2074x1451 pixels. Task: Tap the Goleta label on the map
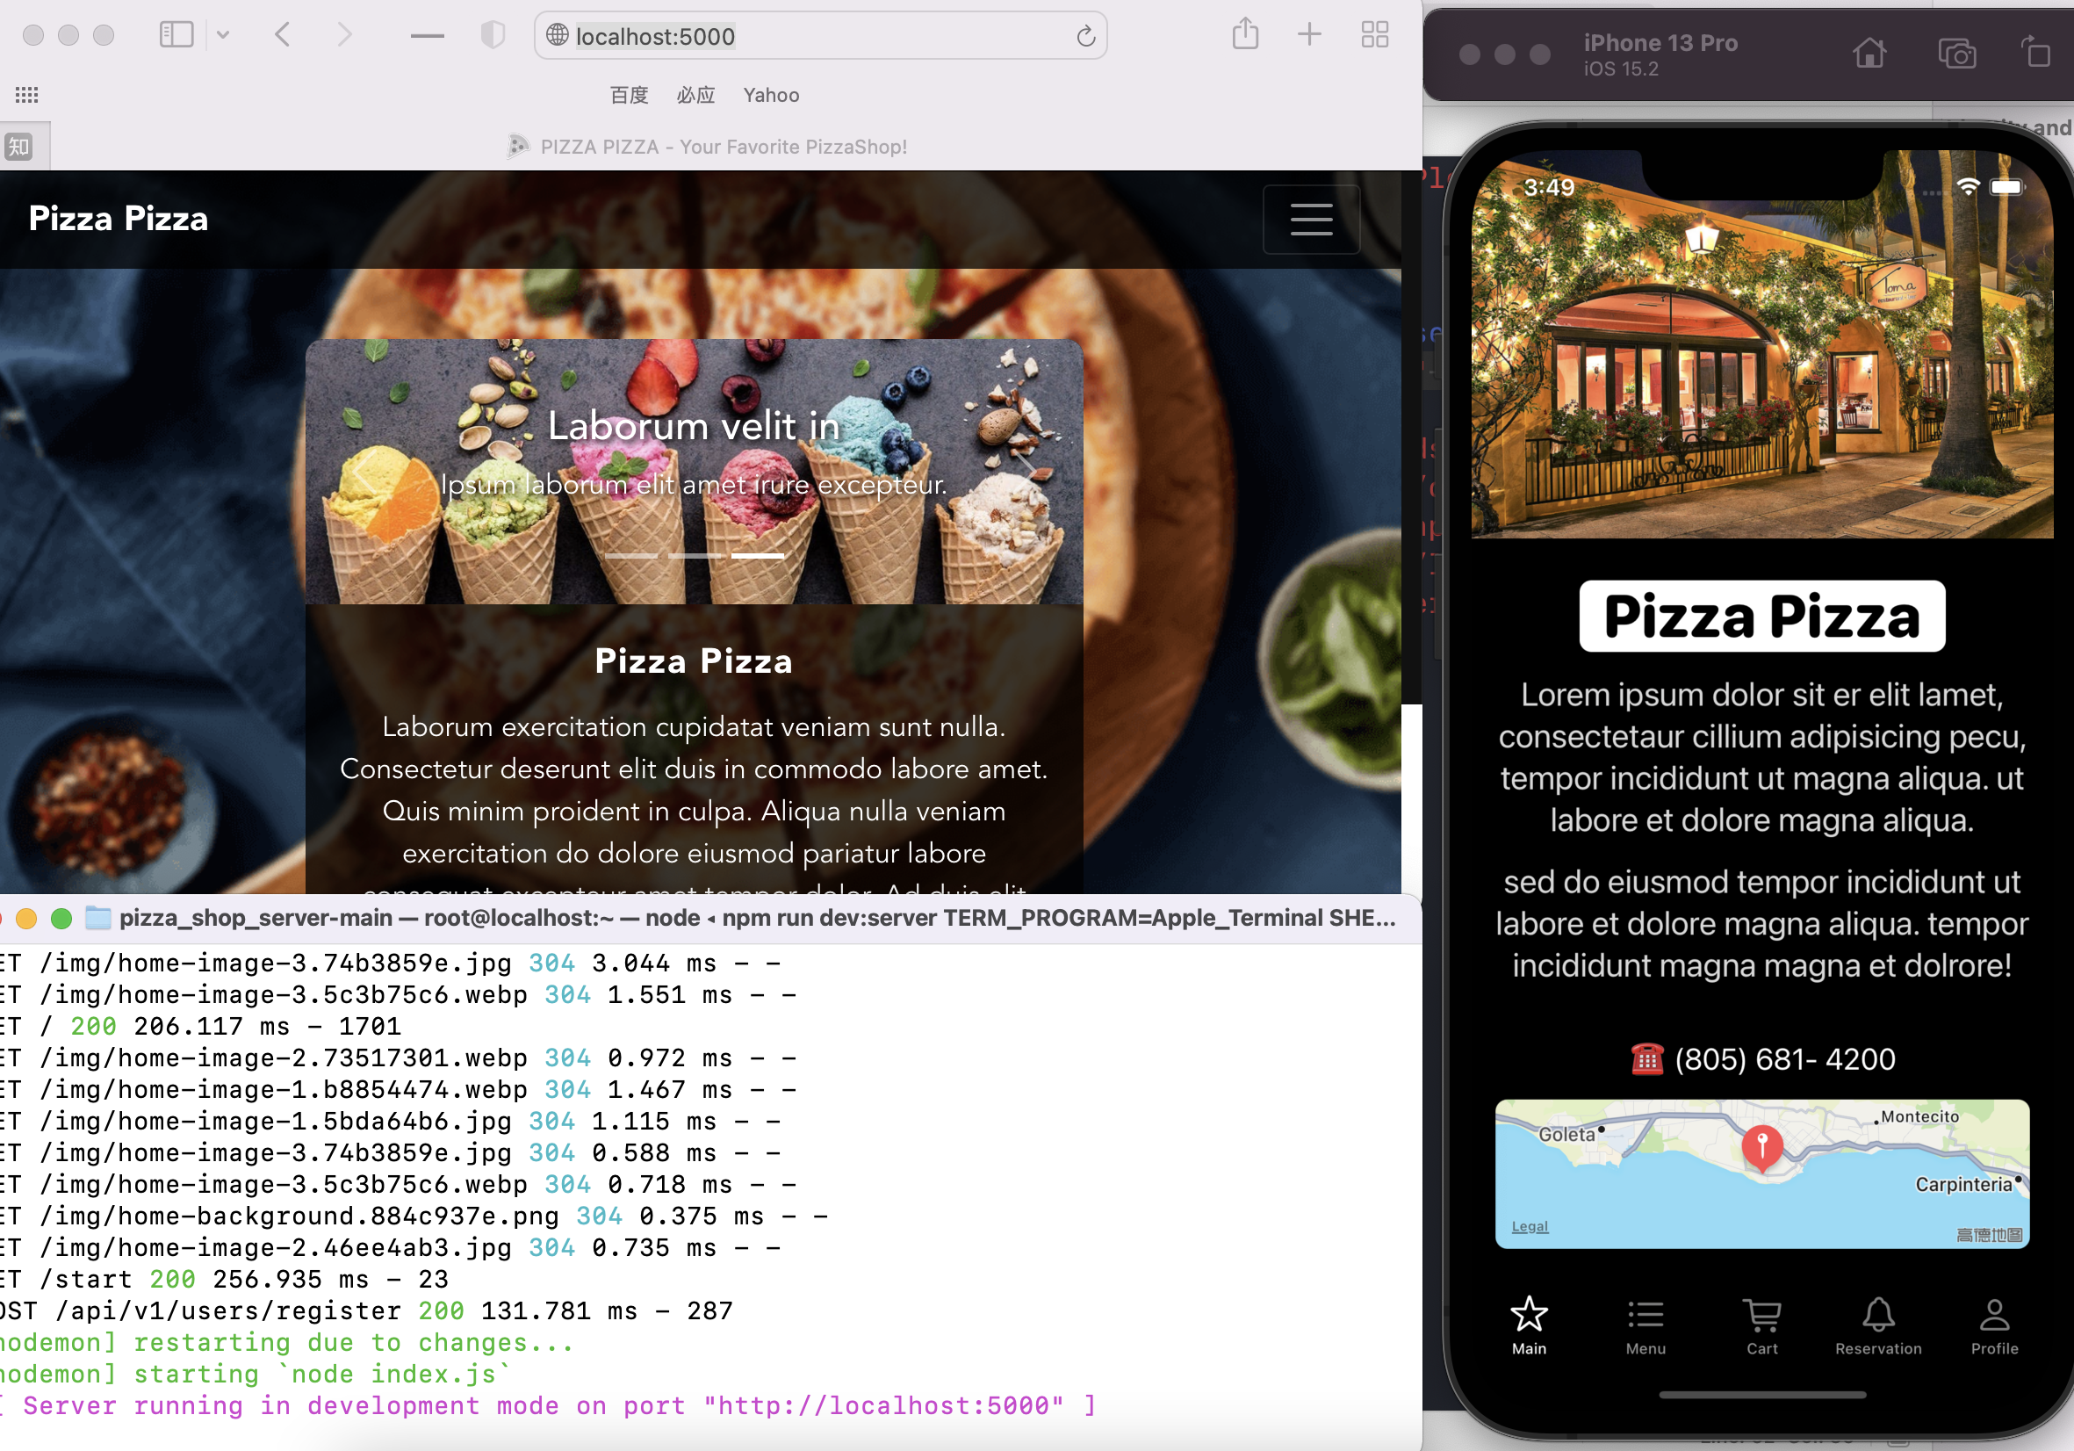pos(1566,1134)
